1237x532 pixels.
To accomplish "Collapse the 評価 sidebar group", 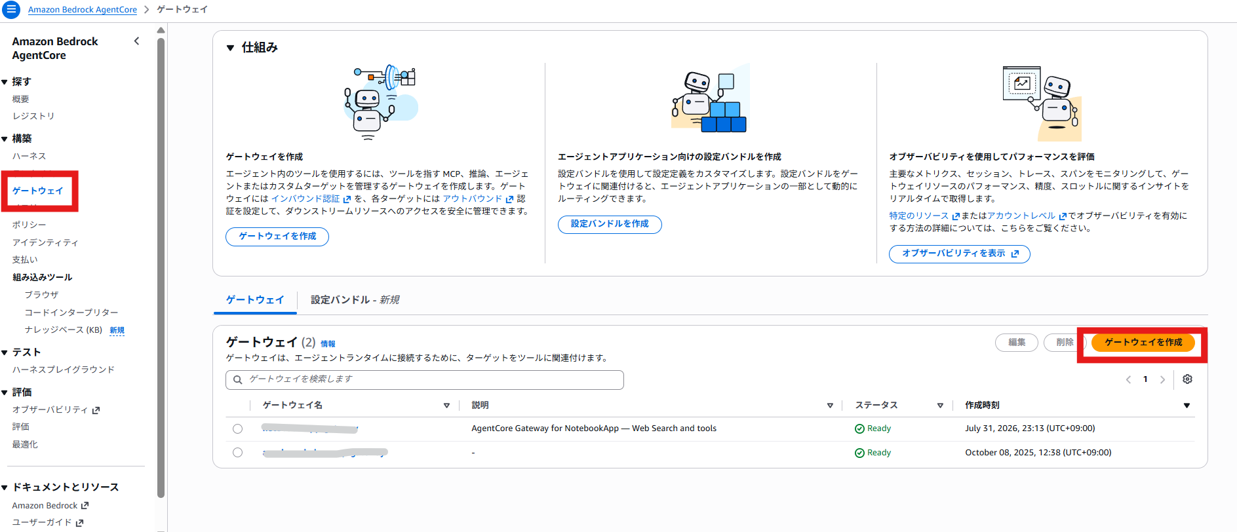I will [x=5, y=392].
